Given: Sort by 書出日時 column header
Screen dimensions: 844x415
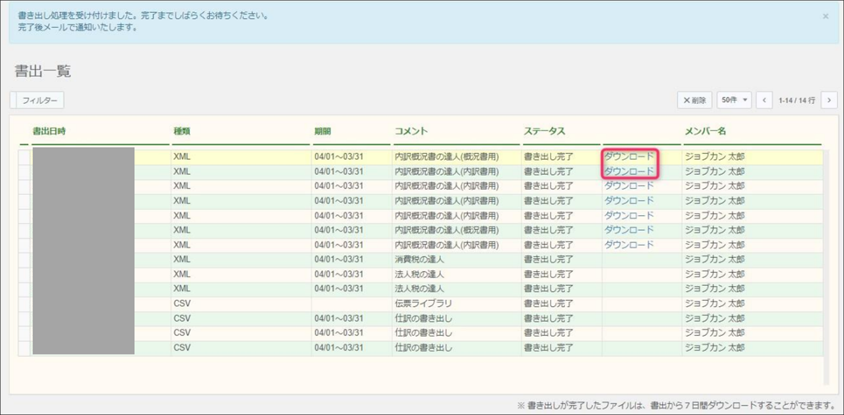Looking at the screenshot, I should click(49, 131).
